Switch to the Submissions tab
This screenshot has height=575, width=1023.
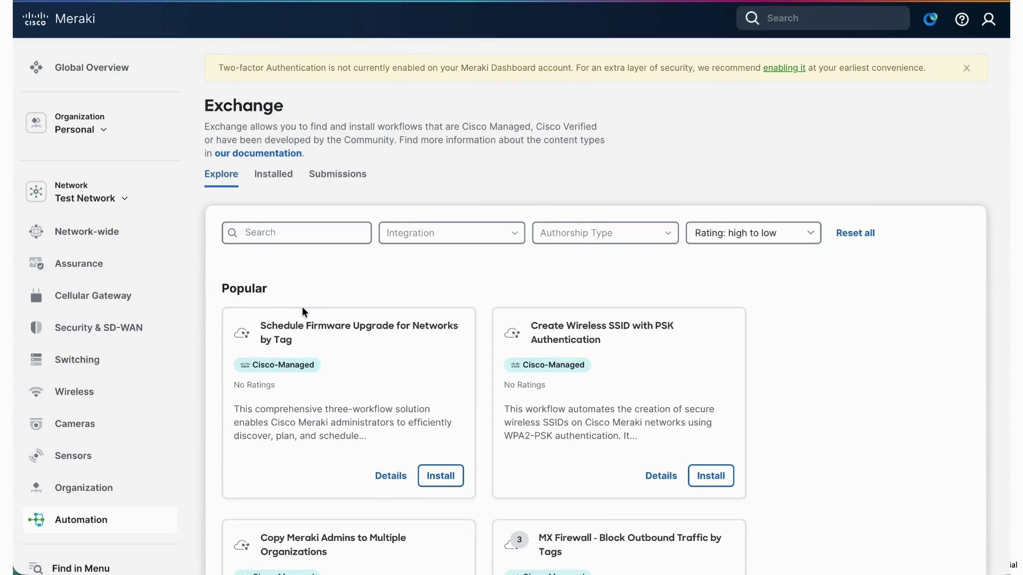click(x=338, y=174)
